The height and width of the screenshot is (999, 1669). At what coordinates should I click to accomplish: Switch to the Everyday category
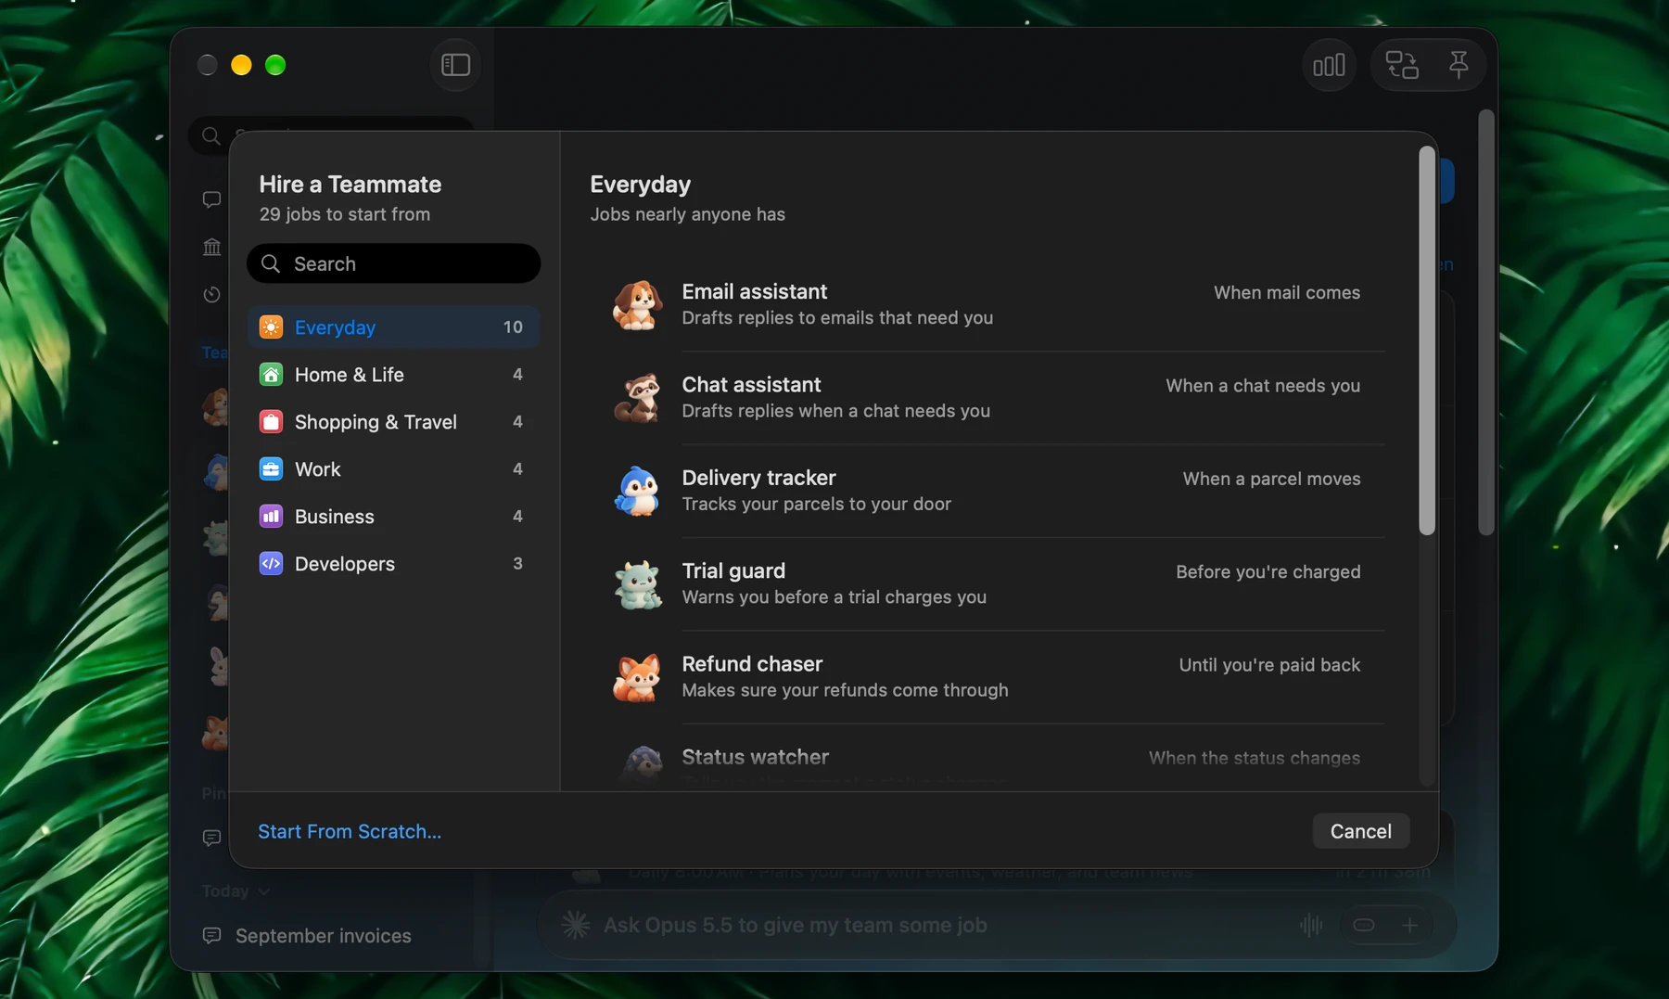tap(393, 327)
